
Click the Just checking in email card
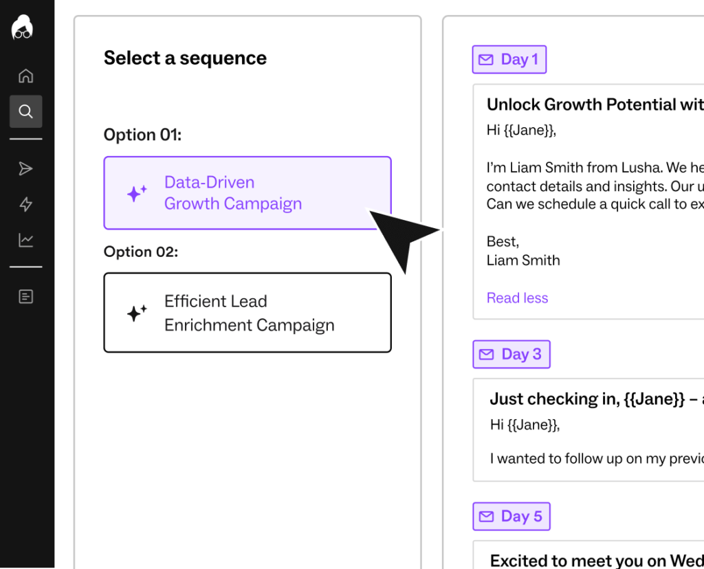(588, 430)
